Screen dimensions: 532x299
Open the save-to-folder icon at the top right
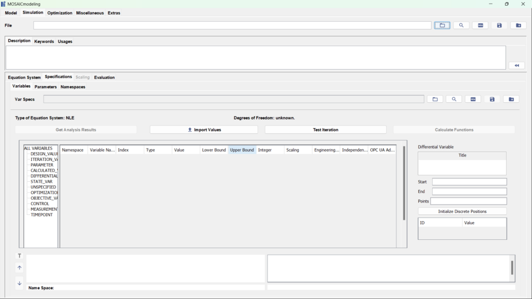(x=518, y=25)
